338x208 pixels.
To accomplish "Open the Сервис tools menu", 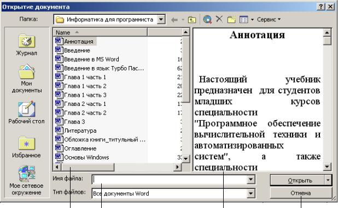I will click(269, 20).
